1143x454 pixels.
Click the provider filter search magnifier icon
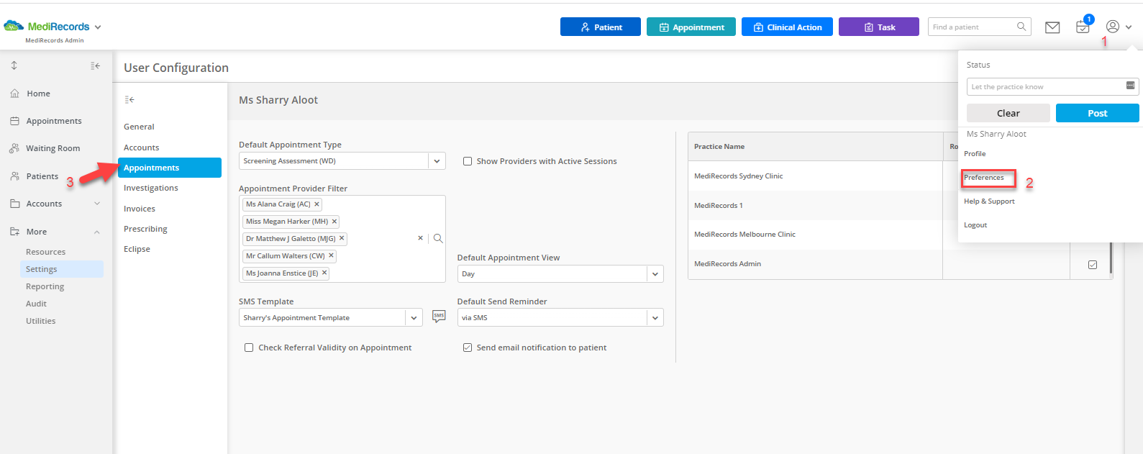point(438,238)
